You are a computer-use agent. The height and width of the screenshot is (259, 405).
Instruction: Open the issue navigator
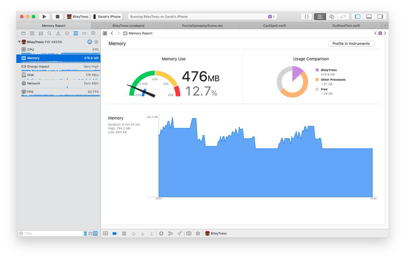pos(58,33)
